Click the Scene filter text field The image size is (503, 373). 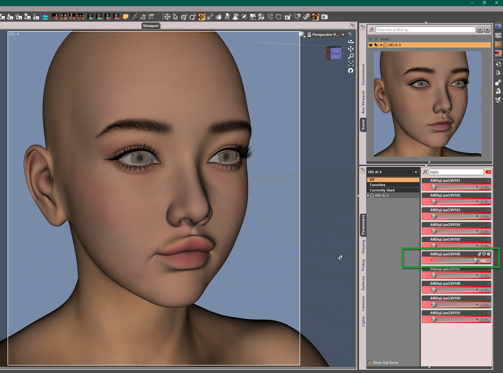(x=426, y=30)
